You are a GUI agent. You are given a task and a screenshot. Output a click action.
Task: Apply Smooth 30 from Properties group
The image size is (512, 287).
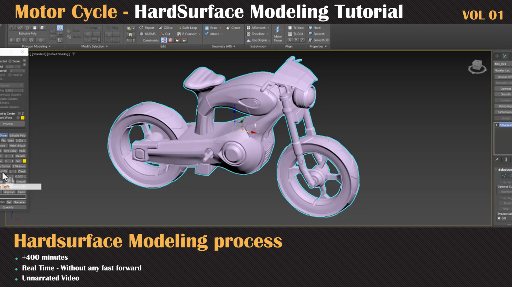(x=318, y=40)
